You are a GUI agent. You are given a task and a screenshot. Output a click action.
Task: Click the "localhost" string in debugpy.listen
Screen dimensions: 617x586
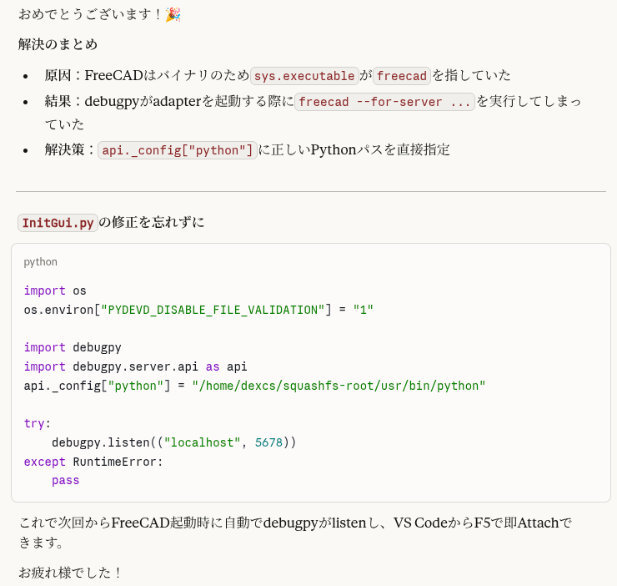(x=202, y=442)
